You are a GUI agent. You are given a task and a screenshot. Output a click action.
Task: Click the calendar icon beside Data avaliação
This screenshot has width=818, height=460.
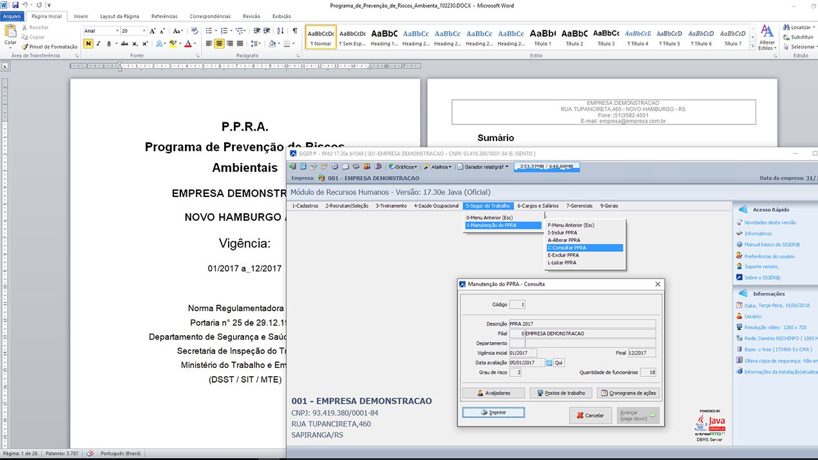[549, 363]
